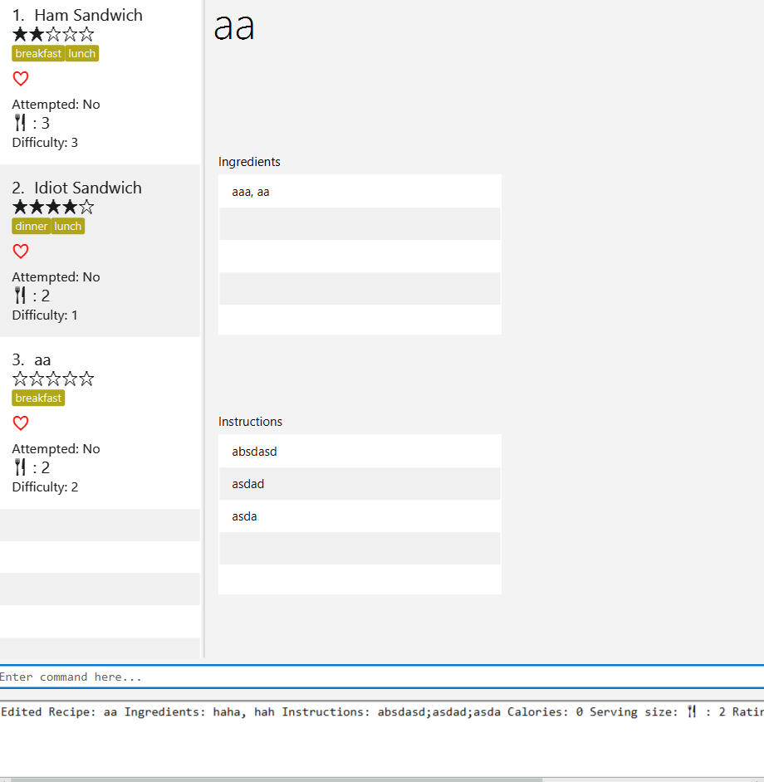764x782 pixels.
Task: Click 'Difficulty: 1' on Idiot Sandwich
Action: (45, 315)
